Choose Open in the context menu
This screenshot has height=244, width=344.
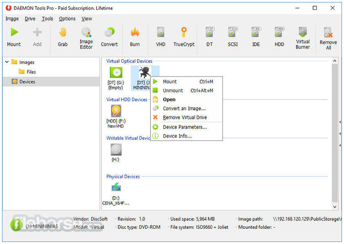click(187, 99)
